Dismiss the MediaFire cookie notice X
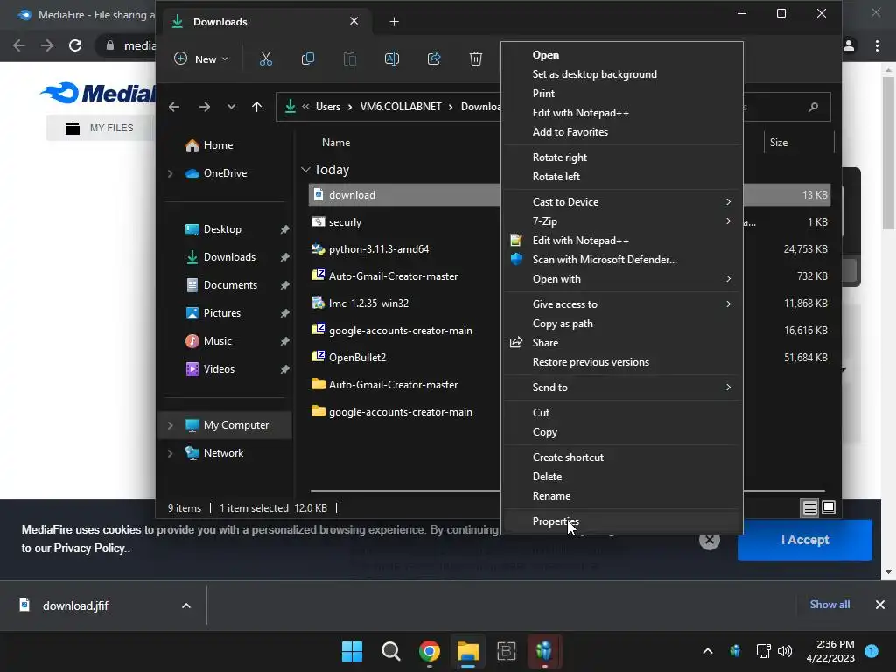The image size is (896, 672). [709, 540]
